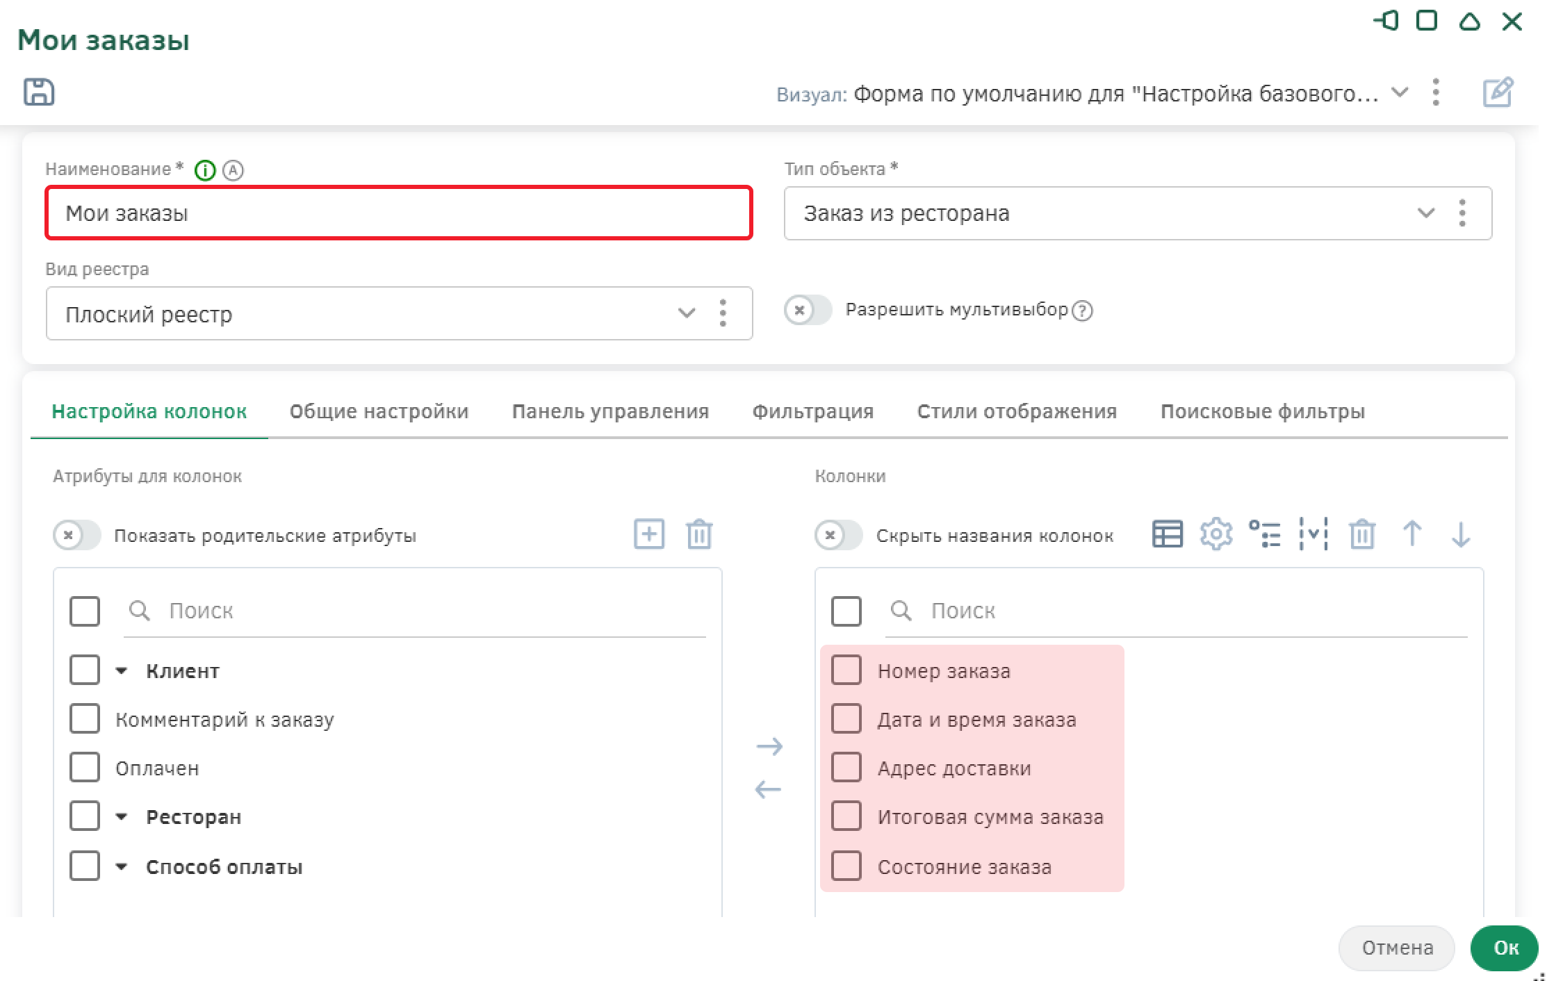Move attribute to columns with right arrow
The height and width of the screenshot is (981, 1547).
click(769, 747)
